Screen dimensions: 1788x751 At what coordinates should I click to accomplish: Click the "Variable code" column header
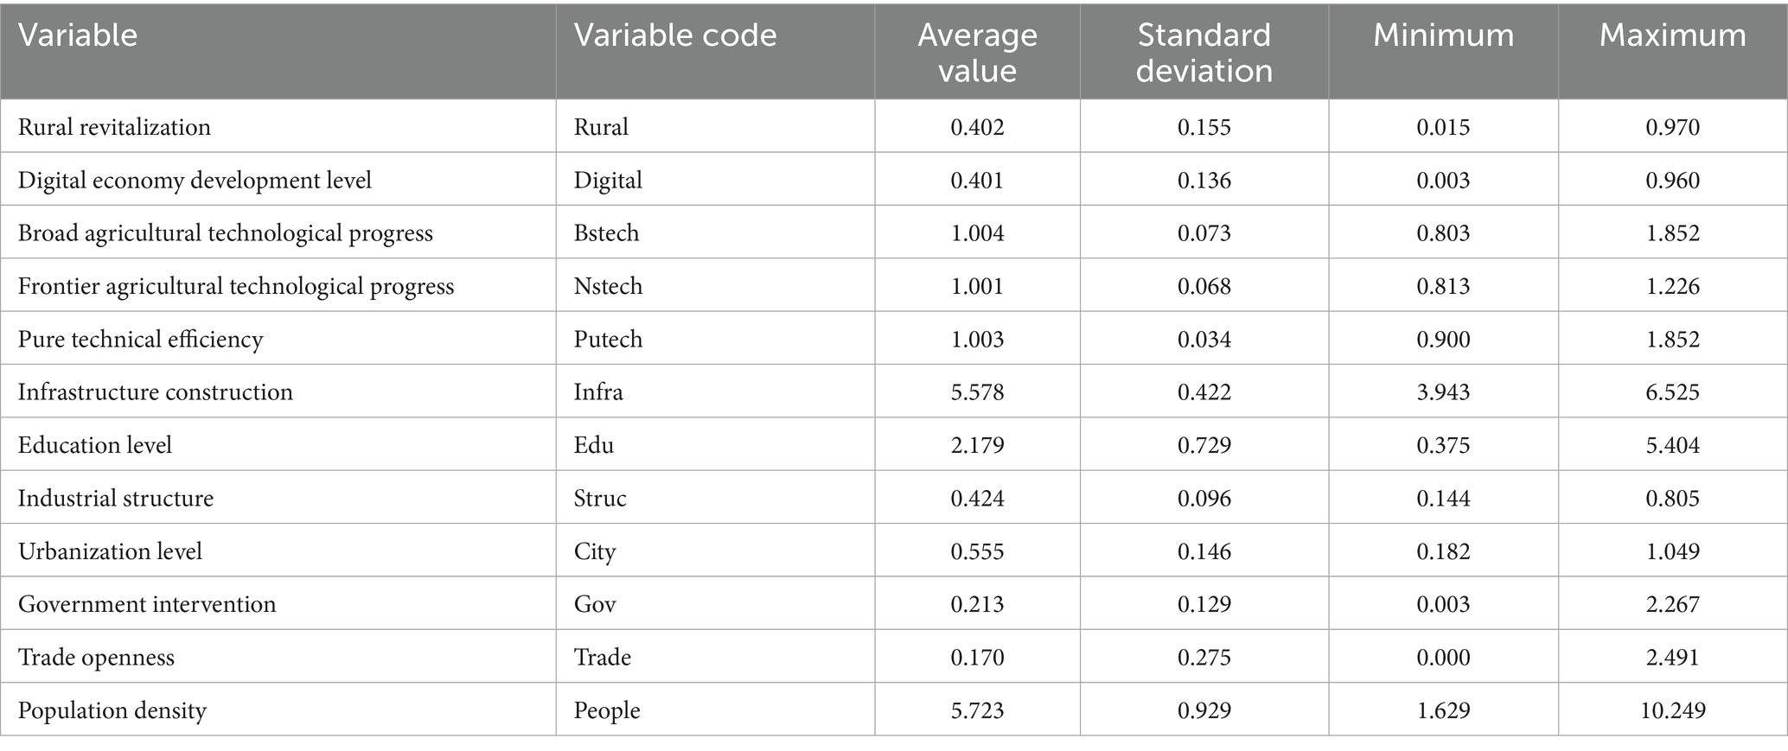coord(675,35)
